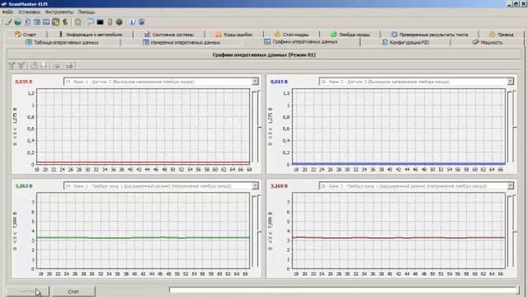Click the progress bar at window bottom
The image size is (528, 297).
point(344,290)
